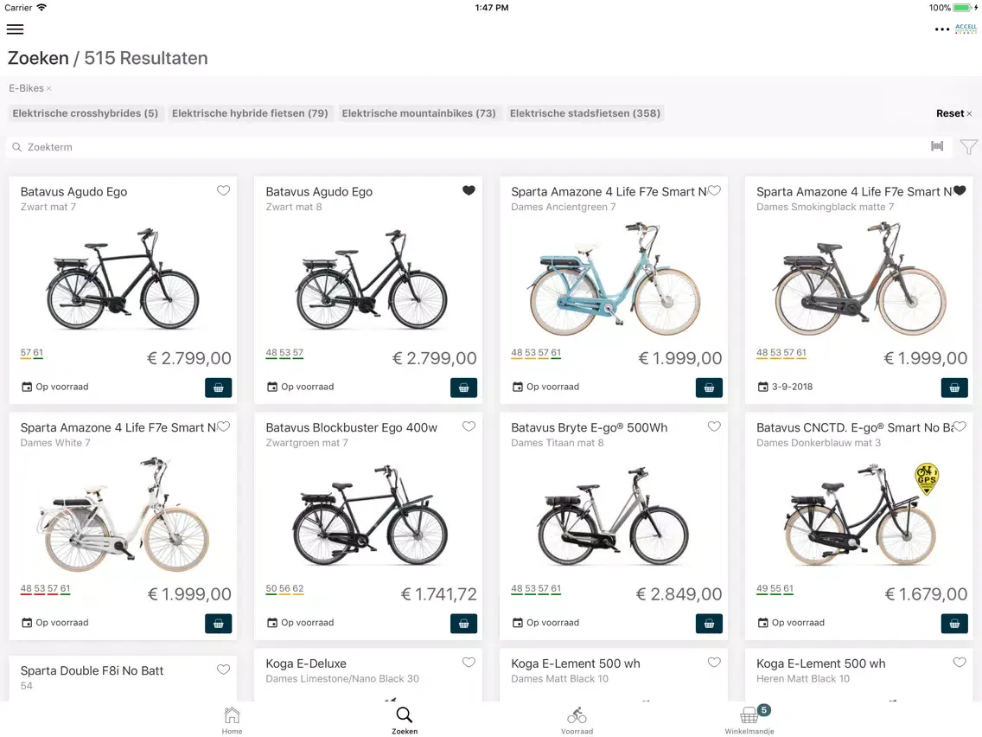Click the Zoekterm search field
The height and width of the screenshot is (737, 982).
click(467, 147)
